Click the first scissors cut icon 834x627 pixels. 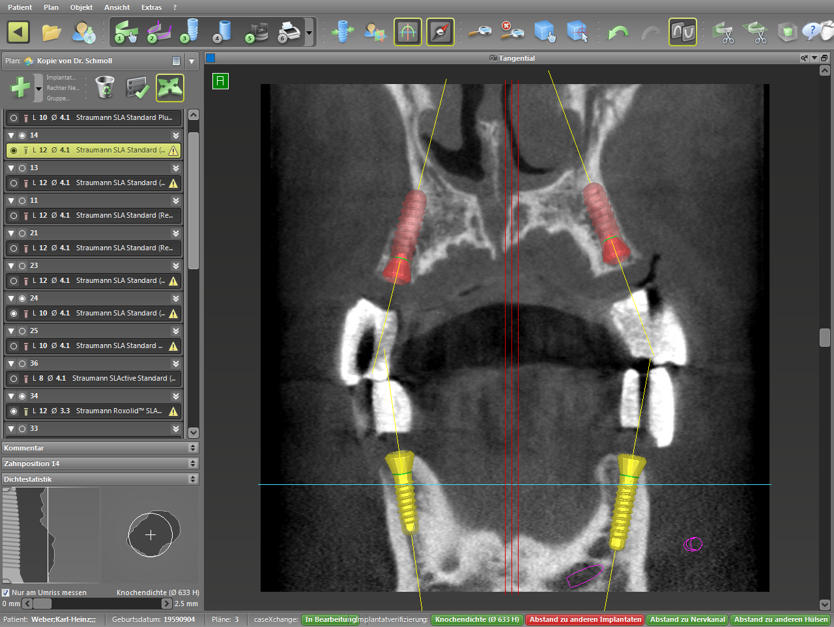(723, 32)
